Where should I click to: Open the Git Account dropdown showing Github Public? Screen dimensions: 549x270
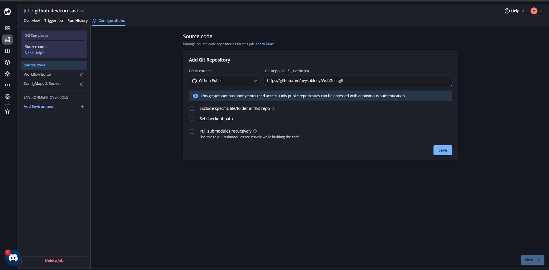click(x=224, y=81)
